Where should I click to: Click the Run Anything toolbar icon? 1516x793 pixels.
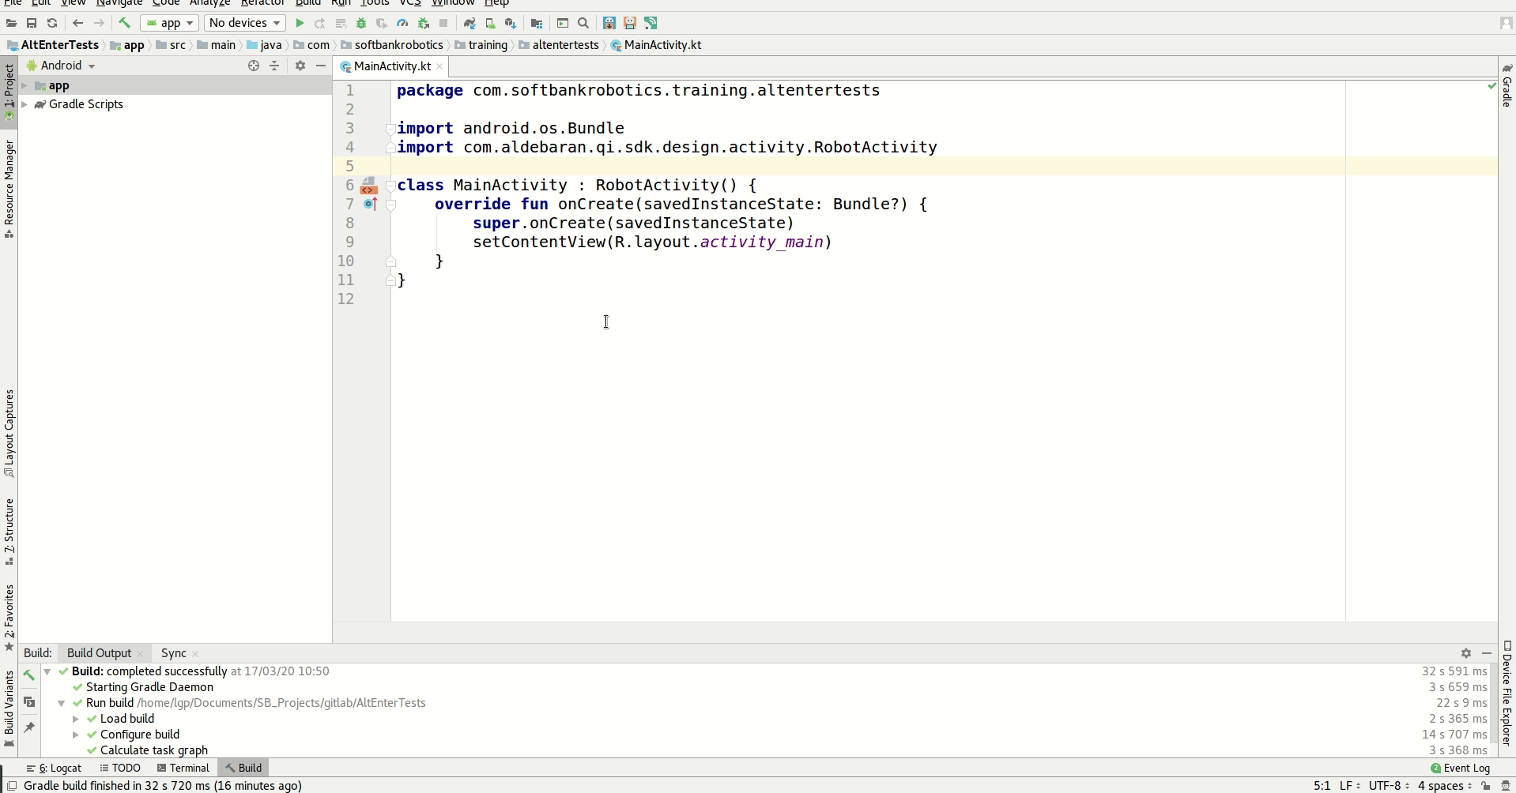[563, 23]
